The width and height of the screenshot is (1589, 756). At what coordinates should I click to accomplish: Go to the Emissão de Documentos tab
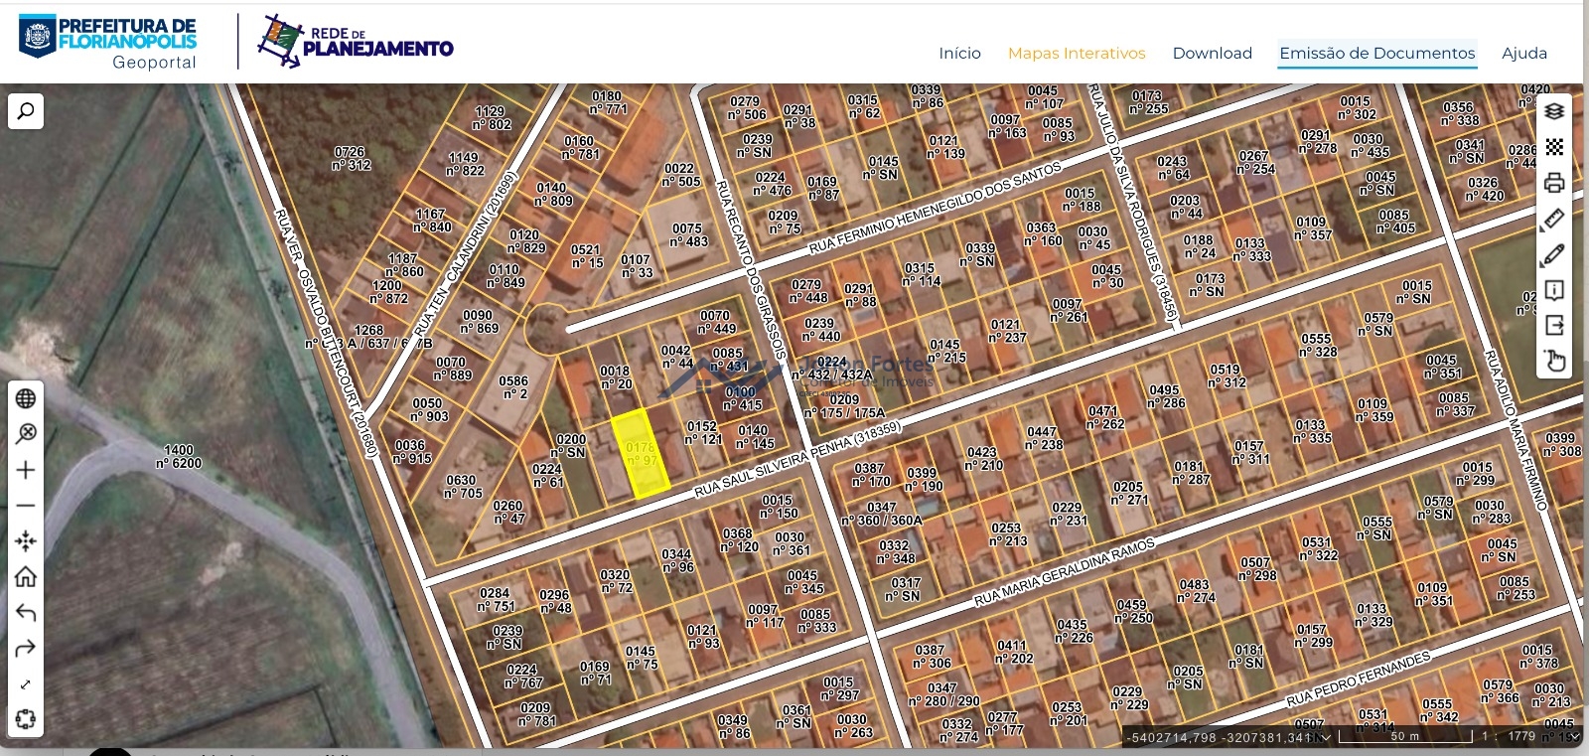(x=1376, y=54)
